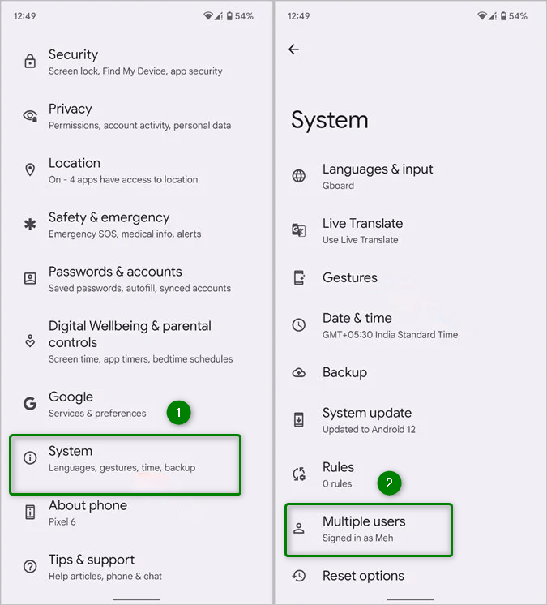Open Location settings
The height and width of the screenshot is (605, 547).
137,170
